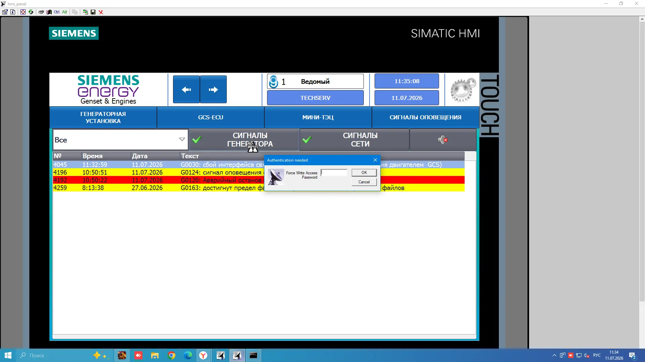Click the floppy disk save icon
Viewport: 645px width, 362px height.
coord(93,12)
